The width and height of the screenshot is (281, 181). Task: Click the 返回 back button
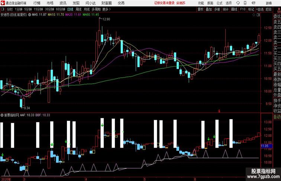pyautogui.click(x=268, y=9)
